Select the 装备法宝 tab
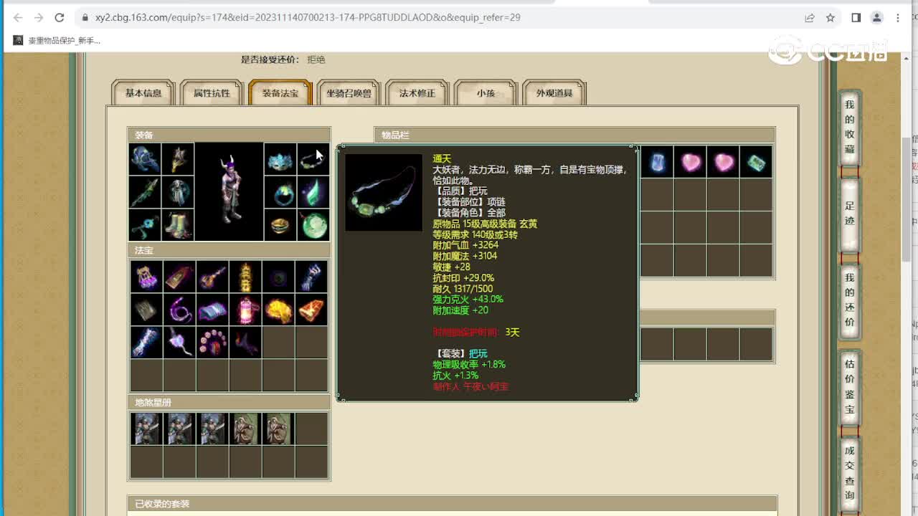Viewport: 918px width, 516px height. pyautogui.click(x=280, y=93)
